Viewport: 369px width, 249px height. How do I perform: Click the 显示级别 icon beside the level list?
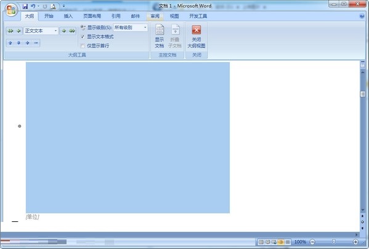83,28
